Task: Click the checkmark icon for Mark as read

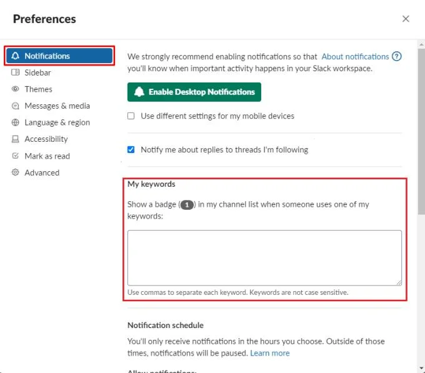Action: pos(16,156)
